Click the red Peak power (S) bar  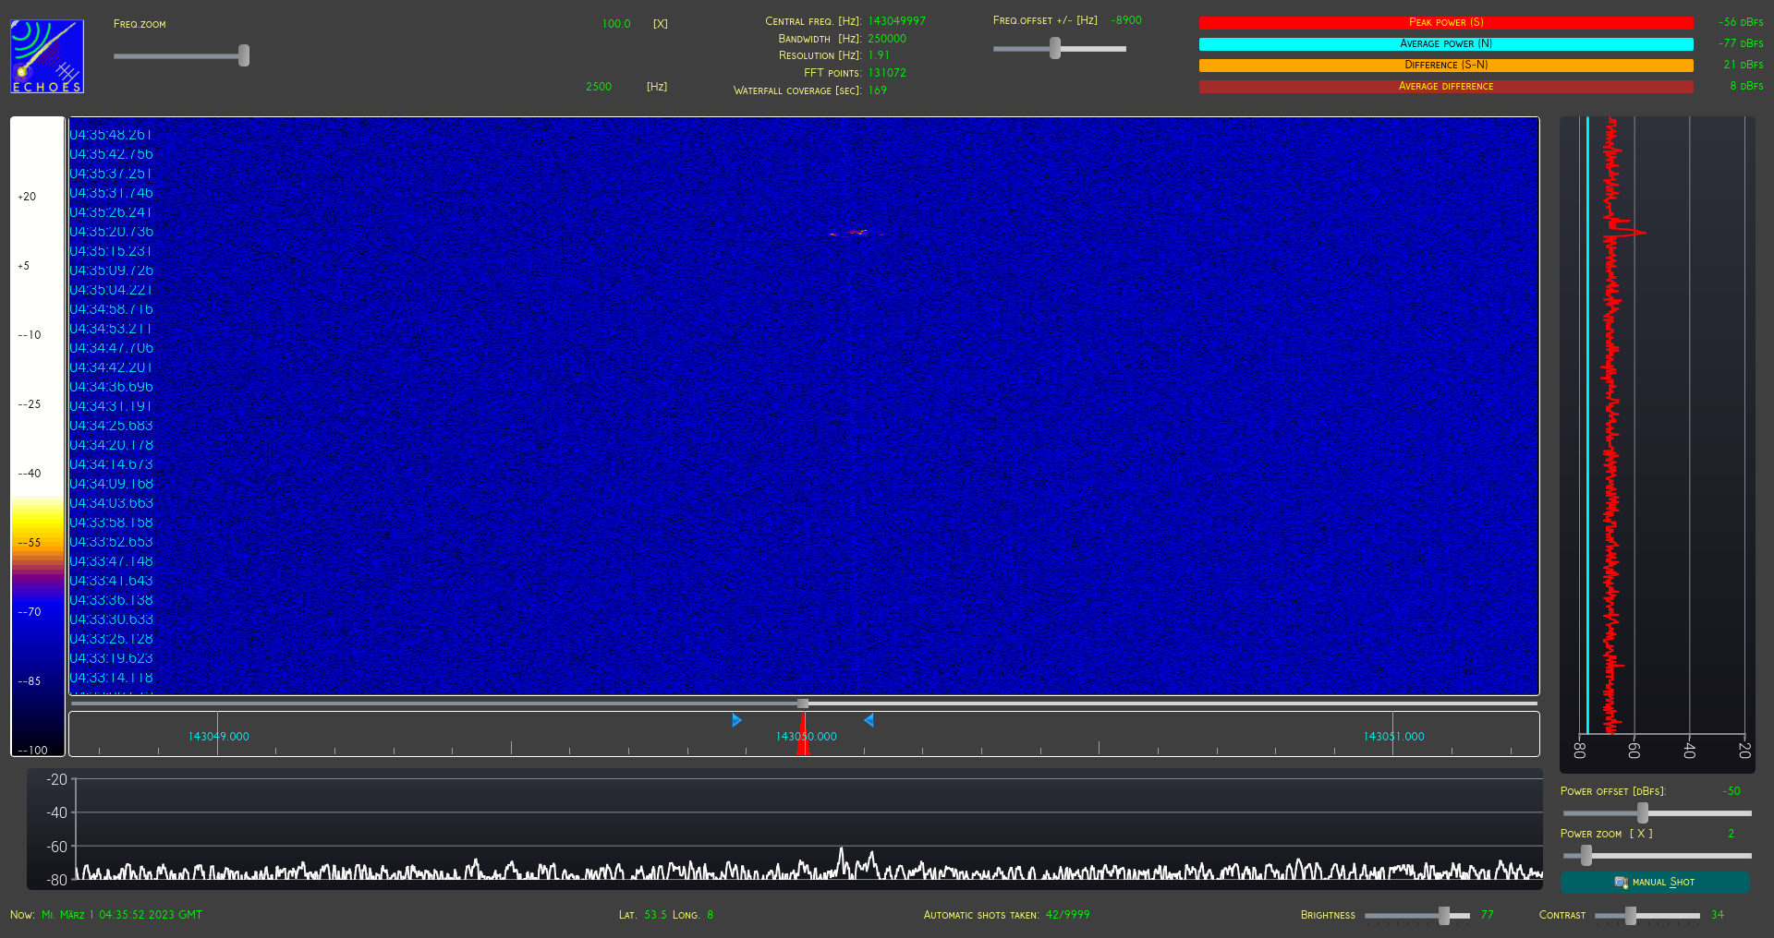tap(1446, 22)
